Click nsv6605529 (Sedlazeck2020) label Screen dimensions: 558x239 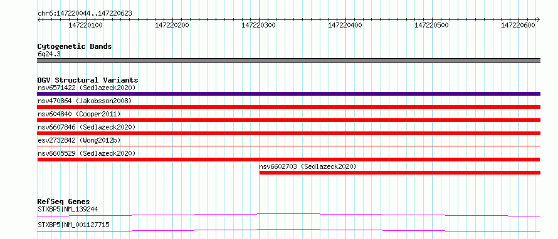[x=87, y=153]
